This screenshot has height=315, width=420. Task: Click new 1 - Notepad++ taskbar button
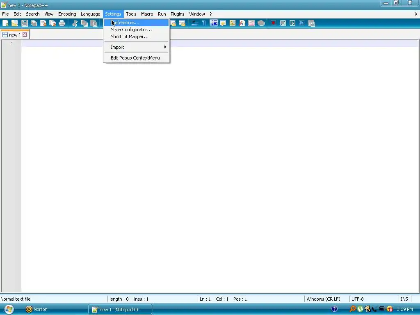coord(120,310)
